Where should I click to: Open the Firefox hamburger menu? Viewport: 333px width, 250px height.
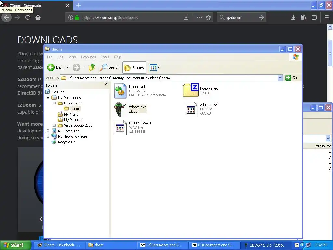326,17
